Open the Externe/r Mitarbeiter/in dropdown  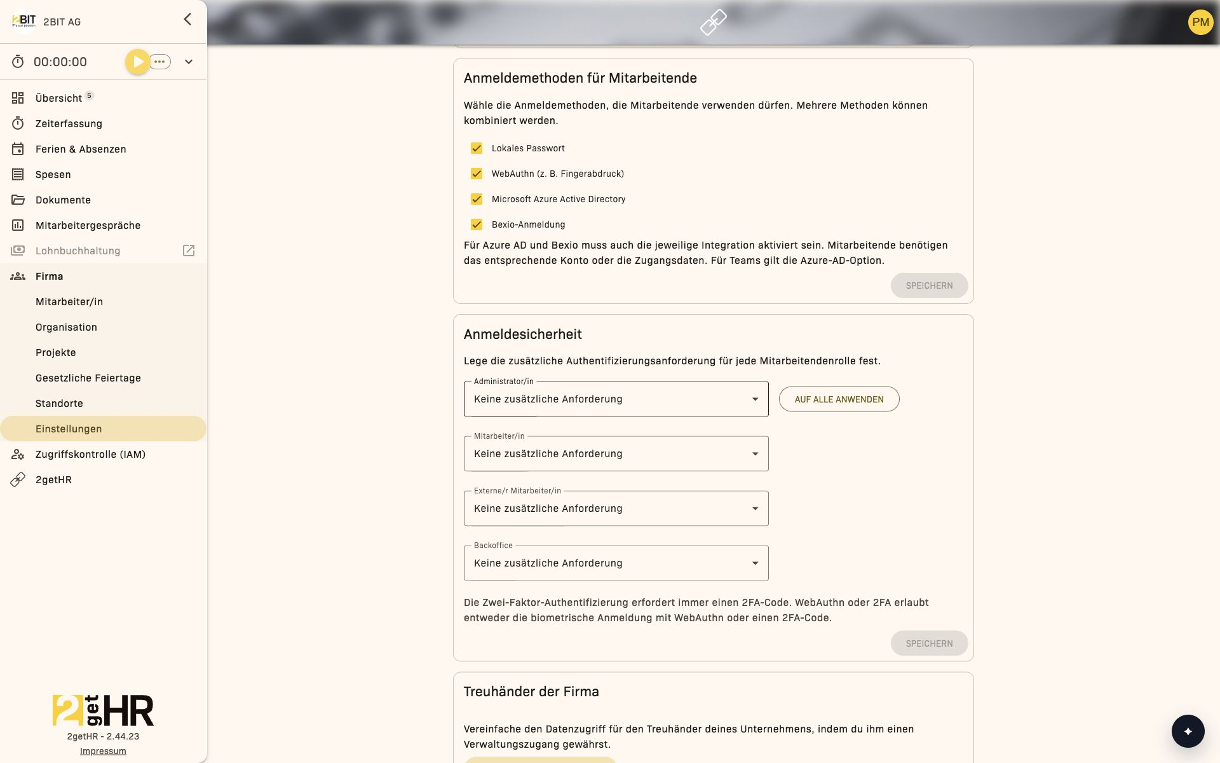[x=616, y=508]
